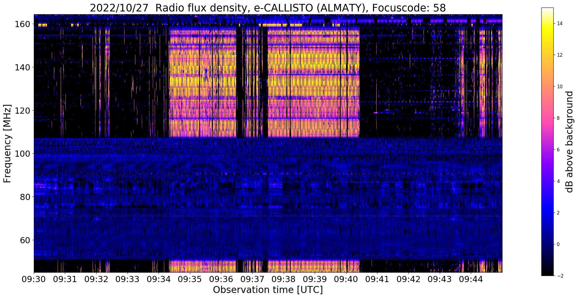Click the 160 frequency tick label
578x298 pixels.
click(x=22, y=24)
